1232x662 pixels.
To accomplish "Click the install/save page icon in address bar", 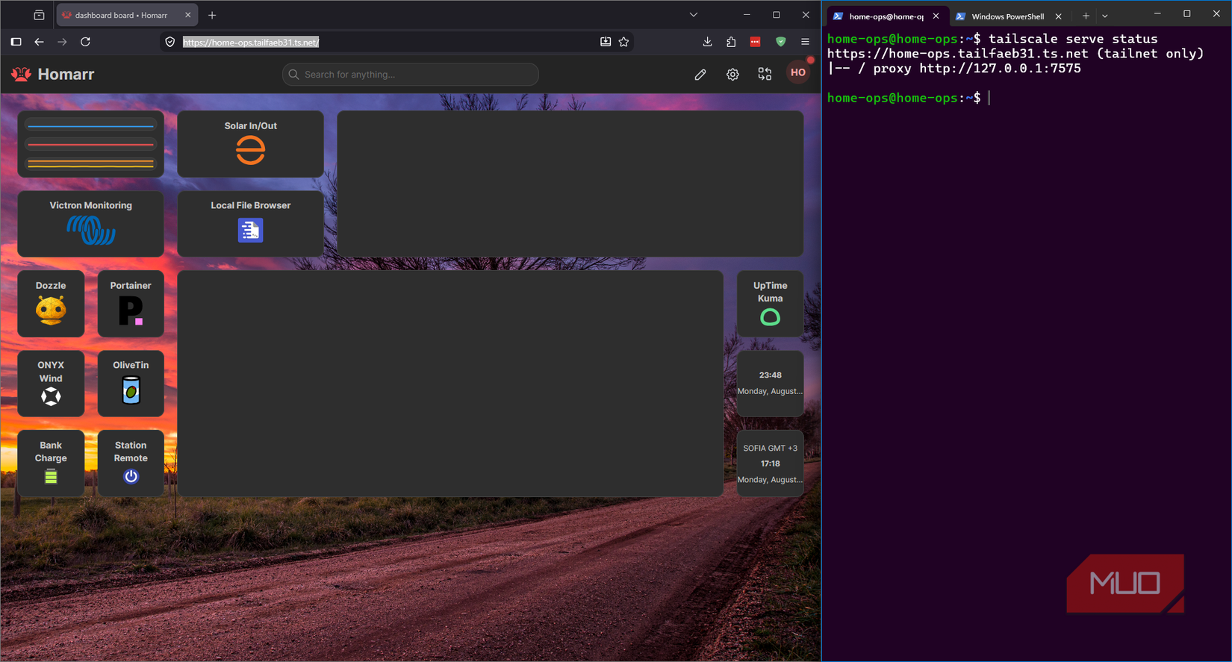I will tap(606, 42).
